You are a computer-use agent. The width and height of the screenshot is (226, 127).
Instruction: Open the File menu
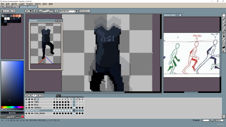pyautogui.click(x=2, y=4)
